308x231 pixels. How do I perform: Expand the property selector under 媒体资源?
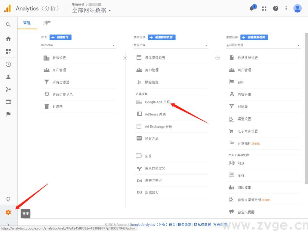click(x=206, y=45)
